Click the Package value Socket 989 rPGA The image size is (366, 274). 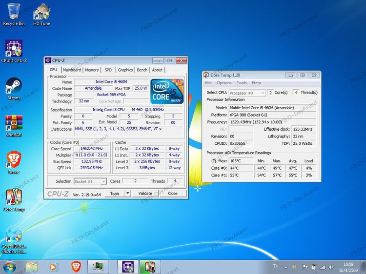pos(111,95)
